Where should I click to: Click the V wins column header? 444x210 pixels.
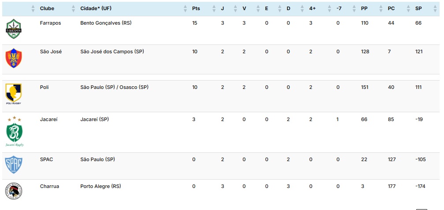(244, 8)
